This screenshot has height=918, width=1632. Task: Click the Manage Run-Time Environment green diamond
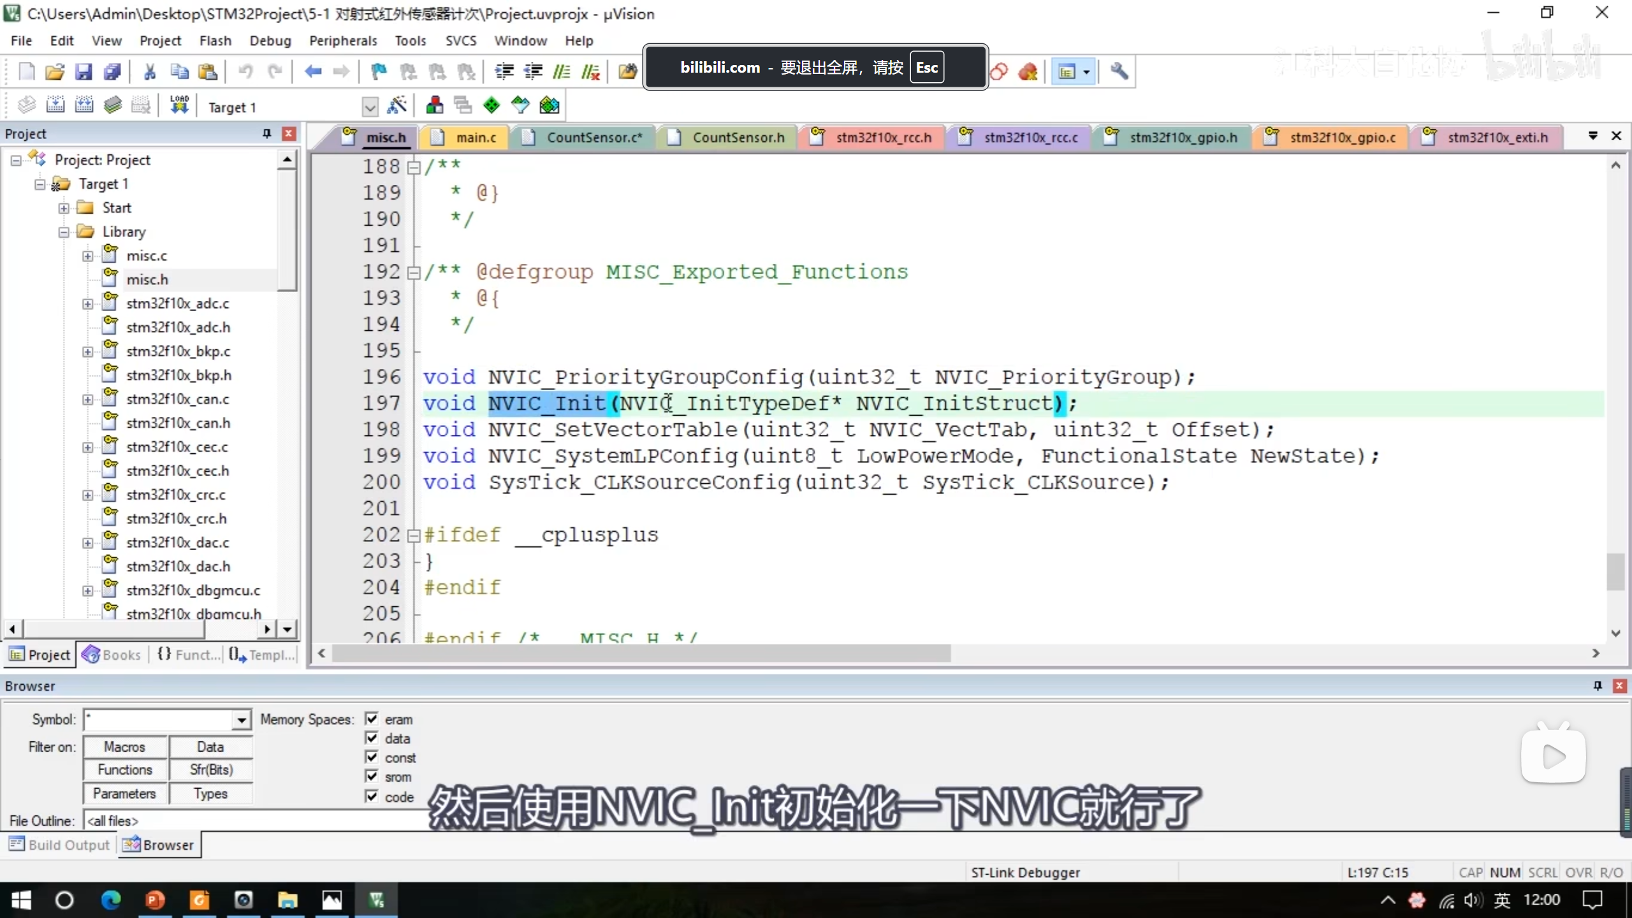(491, 105)
